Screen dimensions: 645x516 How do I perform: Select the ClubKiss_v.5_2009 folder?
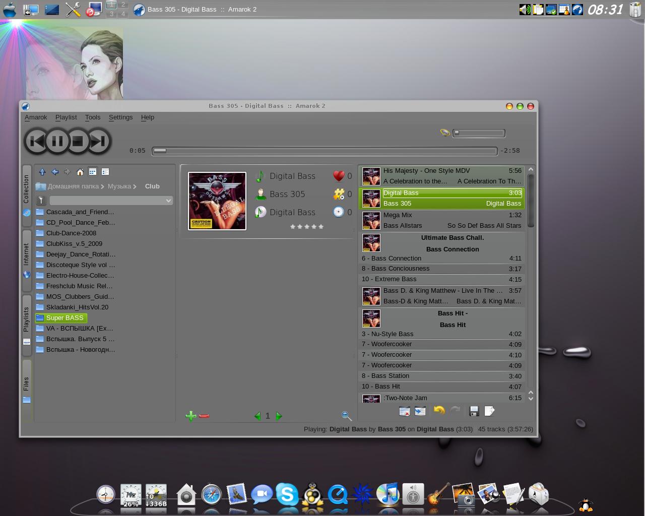(69, 243)
